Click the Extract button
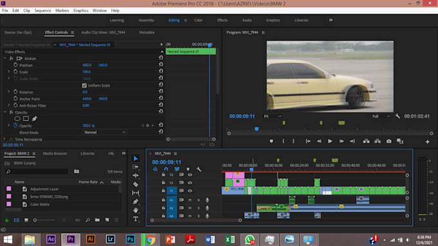Image resolution: width=438 pixels, height=246 pixels. pos(377,141)
